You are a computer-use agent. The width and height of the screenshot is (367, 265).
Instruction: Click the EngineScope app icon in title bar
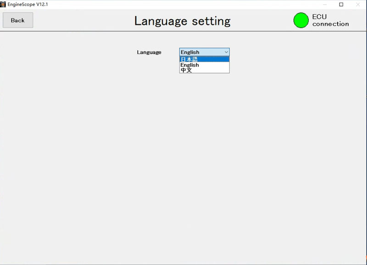click(x=3, y=4)
